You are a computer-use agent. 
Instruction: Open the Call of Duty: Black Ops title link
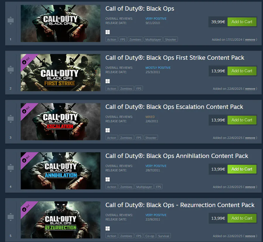pyautogui.click(x=140, y=8)
